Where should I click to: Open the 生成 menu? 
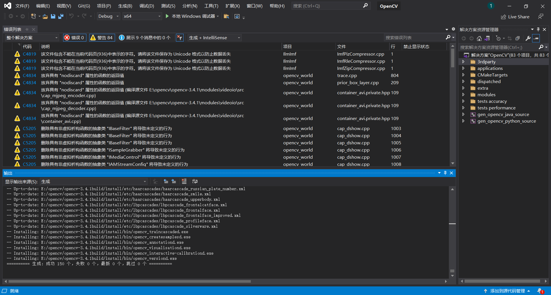(x=125, y=6)
